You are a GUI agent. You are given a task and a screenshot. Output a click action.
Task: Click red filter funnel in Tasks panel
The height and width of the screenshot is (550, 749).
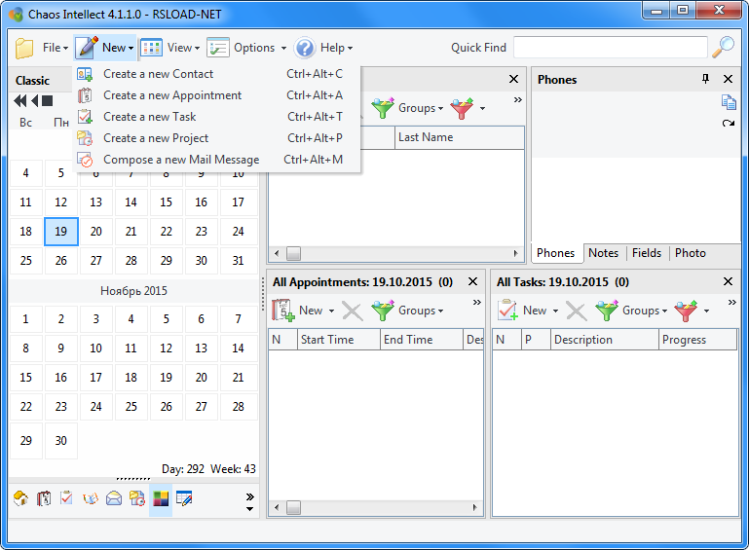click(x=686, y=311)
